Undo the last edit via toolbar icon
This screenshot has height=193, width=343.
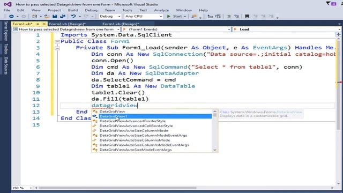click(x=73, y=16)
